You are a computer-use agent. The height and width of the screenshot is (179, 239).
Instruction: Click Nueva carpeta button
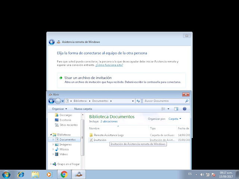[x=83, y=109]
